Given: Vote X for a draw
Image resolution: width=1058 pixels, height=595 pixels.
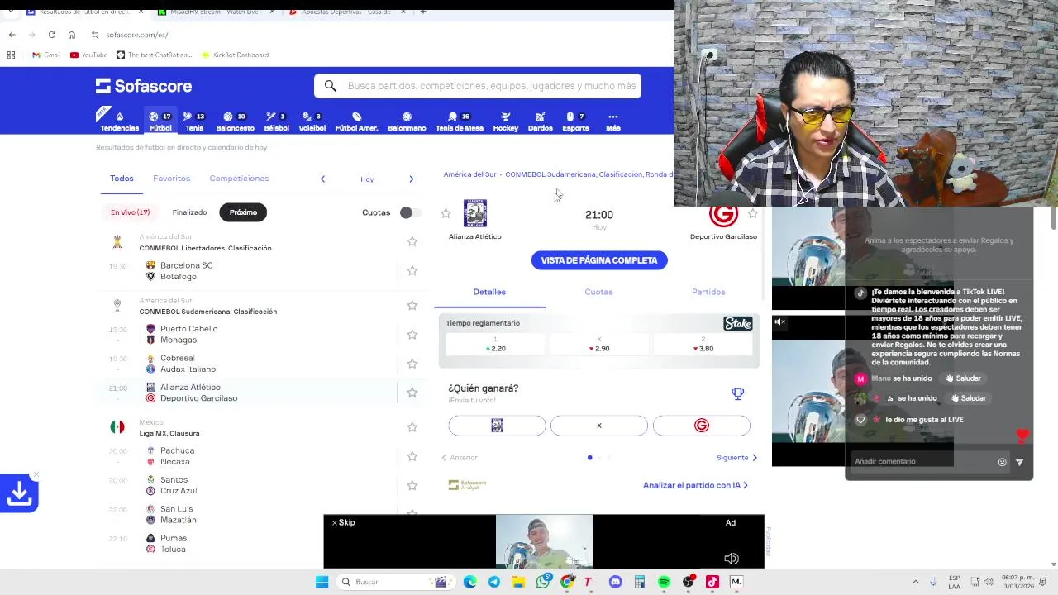Looking at the screenshot, I should pyautogui.click(x=599, y=426).
